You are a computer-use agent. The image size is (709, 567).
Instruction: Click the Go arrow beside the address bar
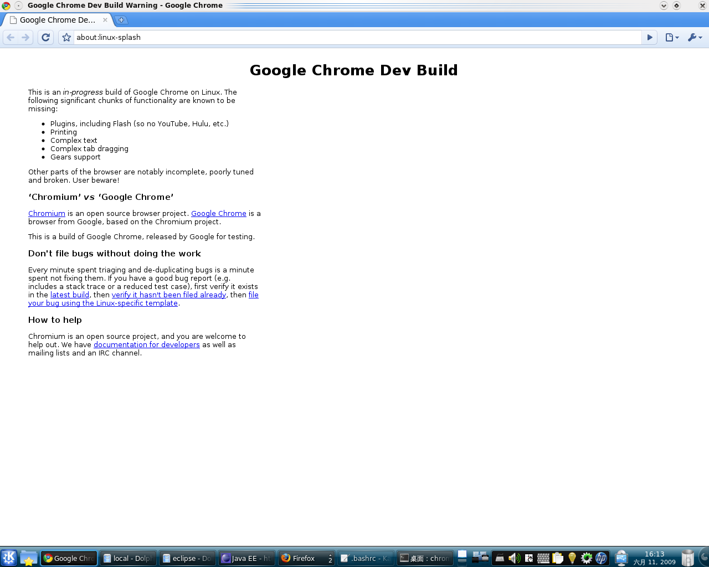pyautogui.click(x=650, y=38)
